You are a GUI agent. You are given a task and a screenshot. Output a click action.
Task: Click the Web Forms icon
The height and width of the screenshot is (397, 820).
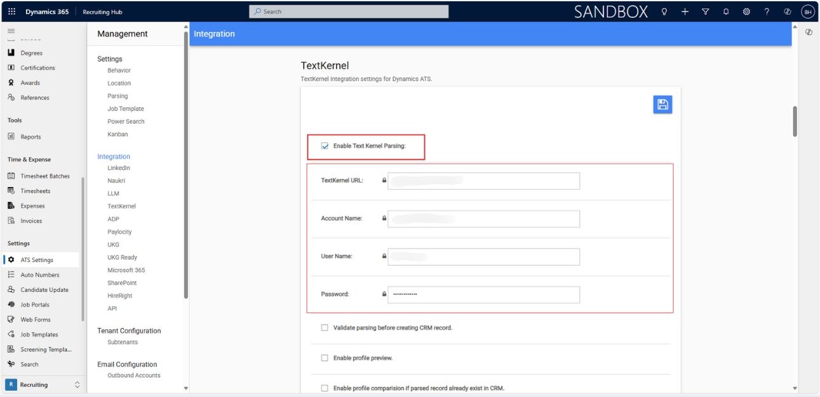coord(11,320)
